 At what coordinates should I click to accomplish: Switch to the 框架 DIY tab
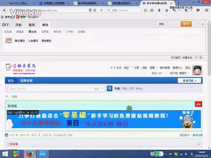(x=32, y=25)
